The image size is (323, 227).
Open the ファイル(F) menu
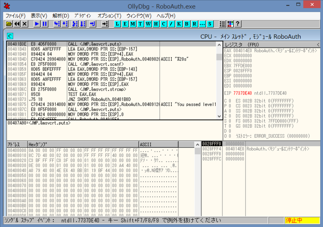pos(15,16)
